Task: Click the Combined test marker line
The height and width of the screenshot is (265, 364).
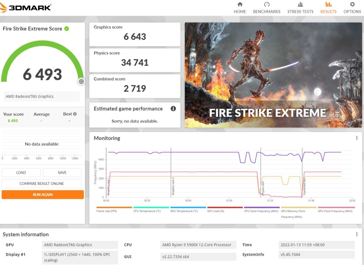Action: point(303,172)
